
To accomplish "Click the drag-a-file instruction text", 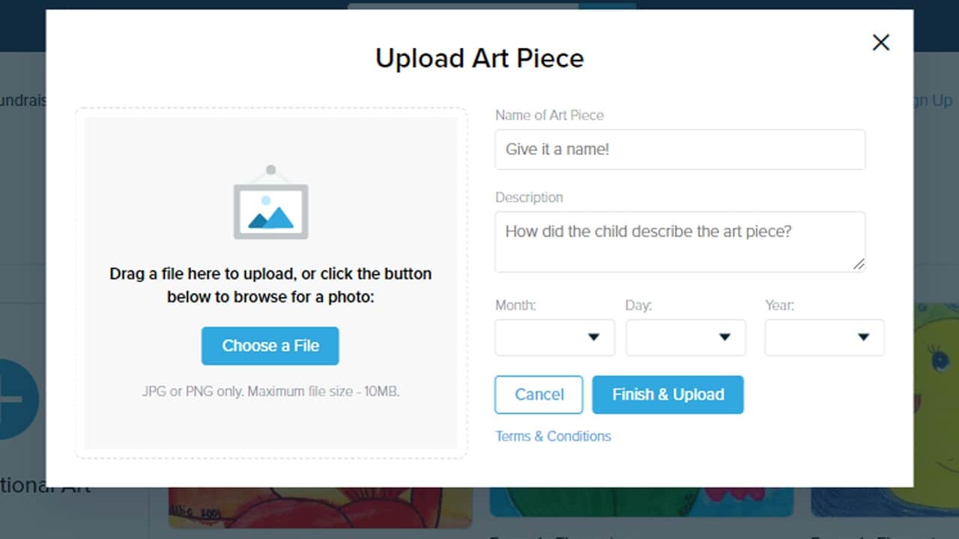I will coord(270,285).
